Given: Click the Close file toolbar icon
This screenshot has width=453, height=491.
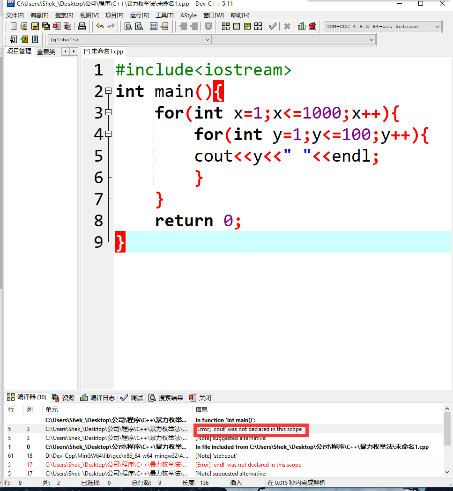Looking at the screenshot, I should coord(56,27).
